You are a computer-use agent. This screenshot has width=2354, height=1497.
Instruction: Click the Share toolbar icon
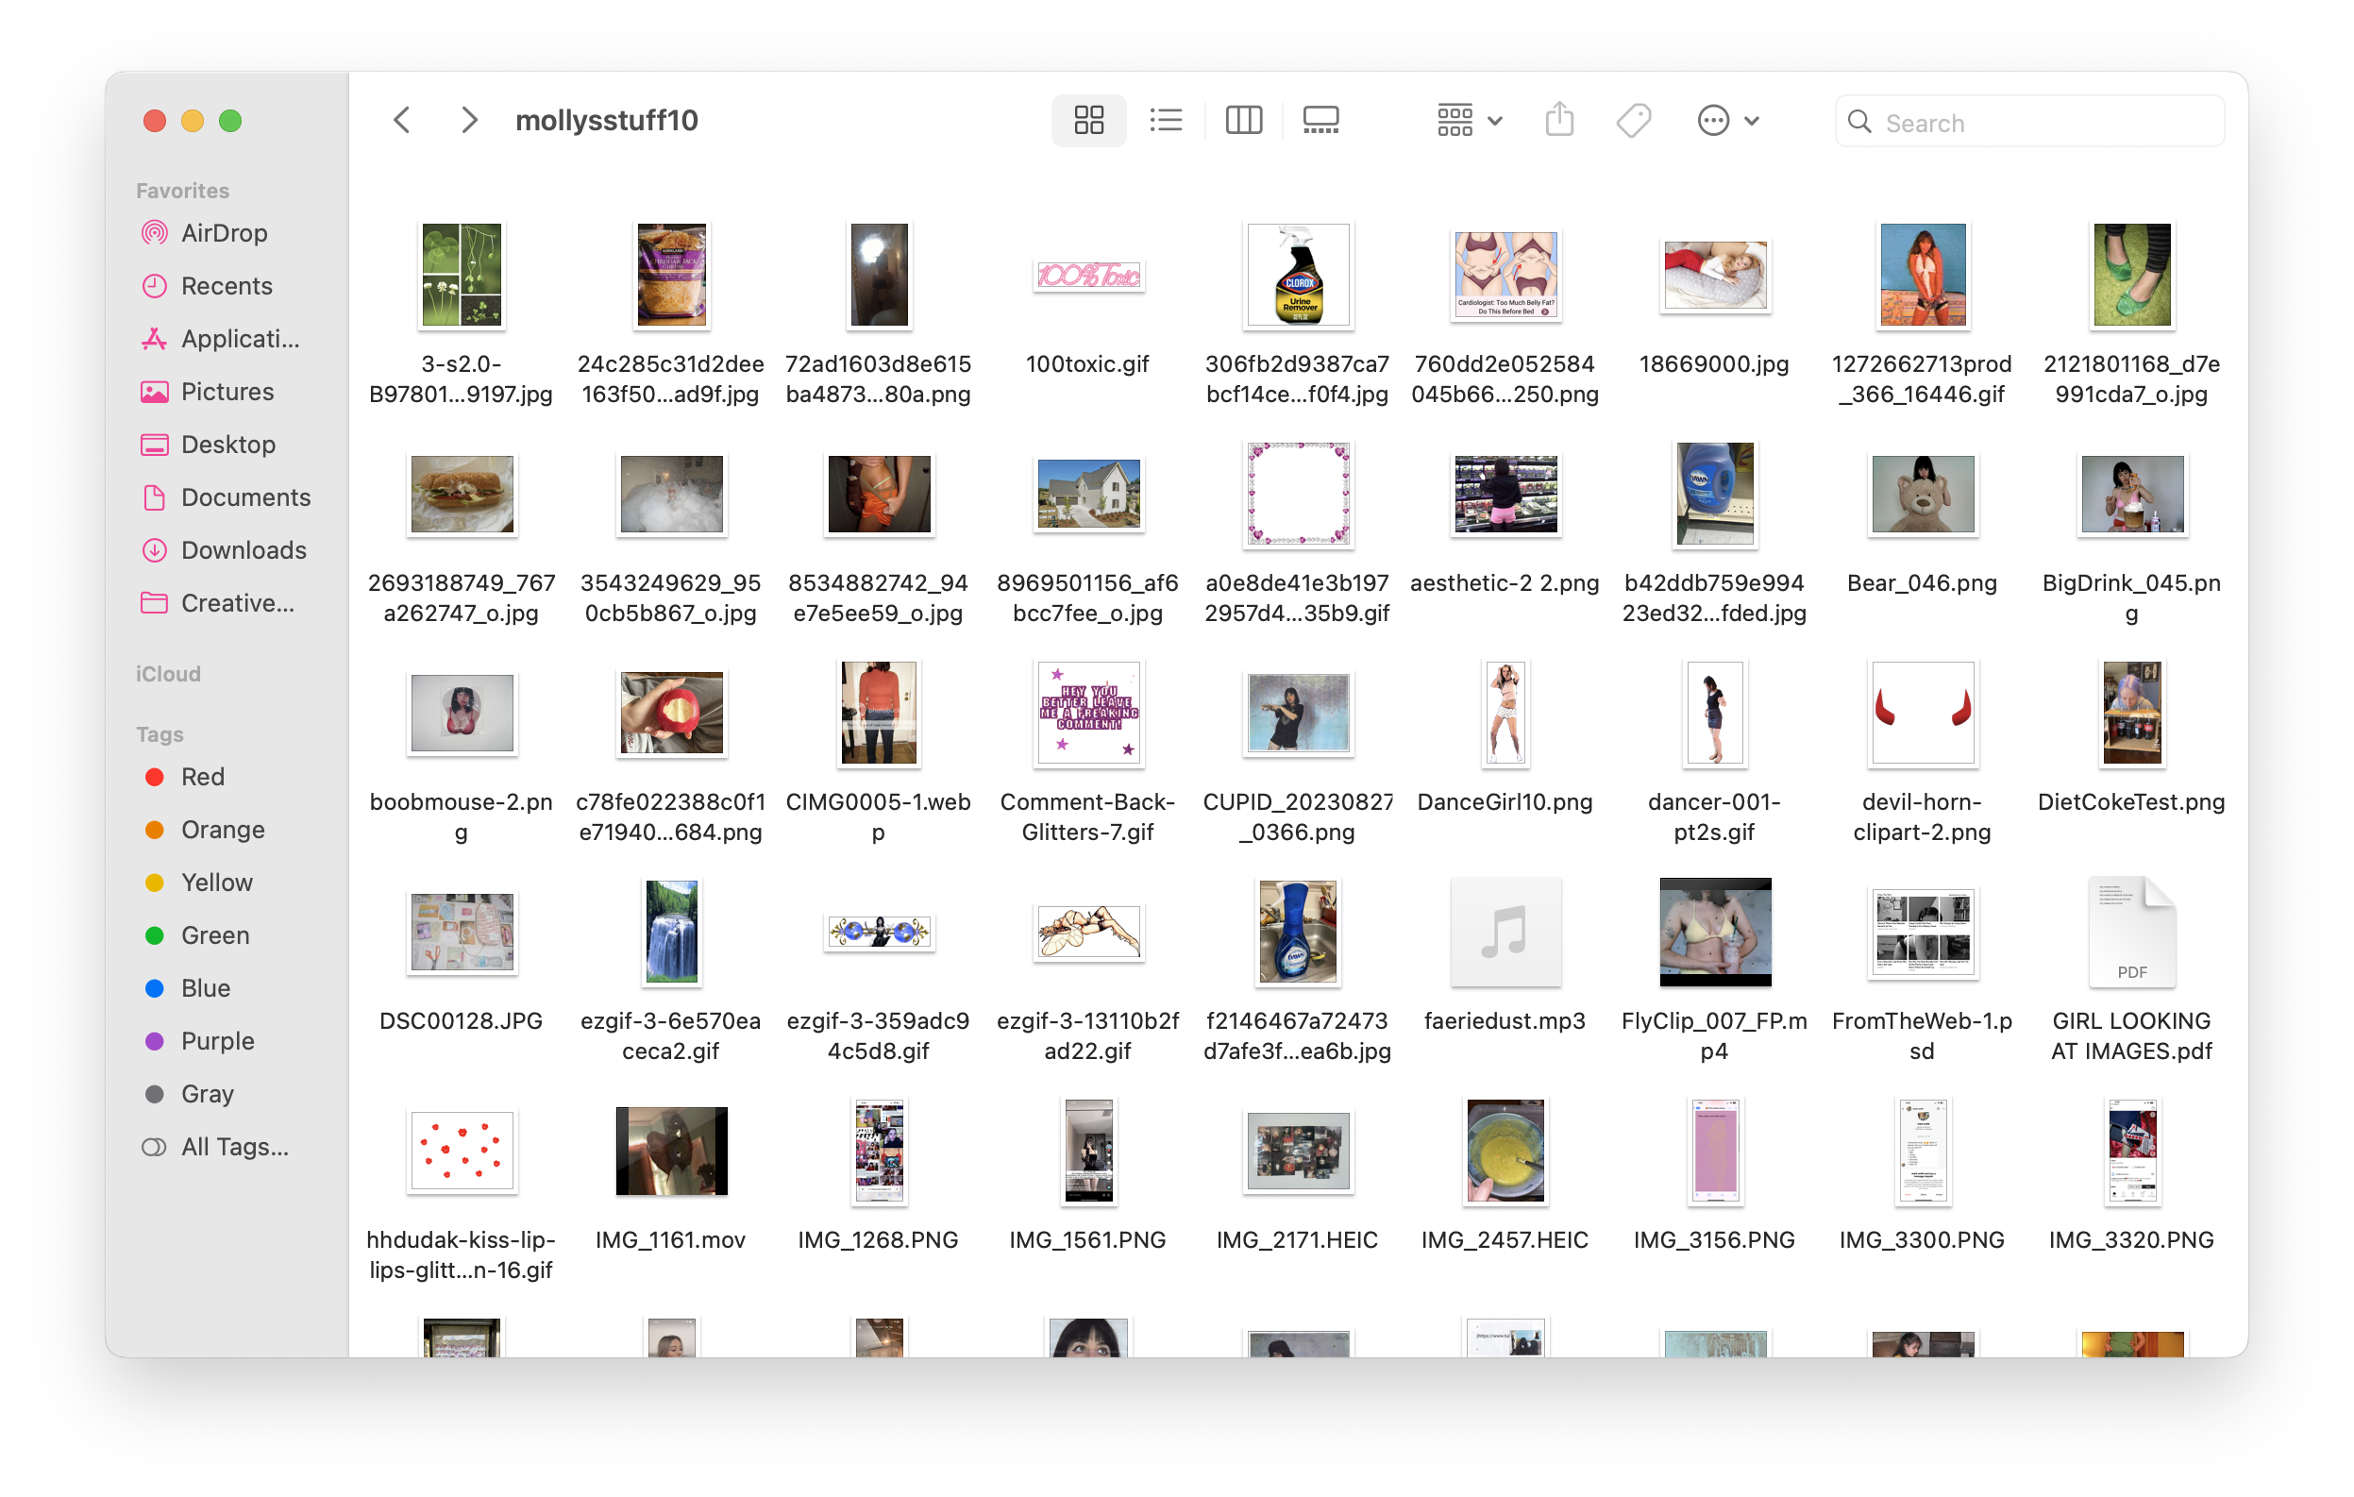coord(1559,120)
